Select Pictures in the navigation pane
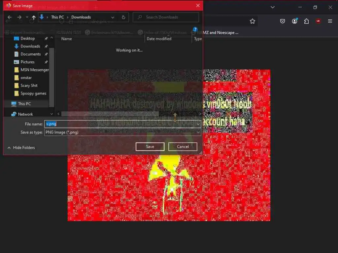The image size is (338, 253). pyautogui.click(x=27, y=62)
